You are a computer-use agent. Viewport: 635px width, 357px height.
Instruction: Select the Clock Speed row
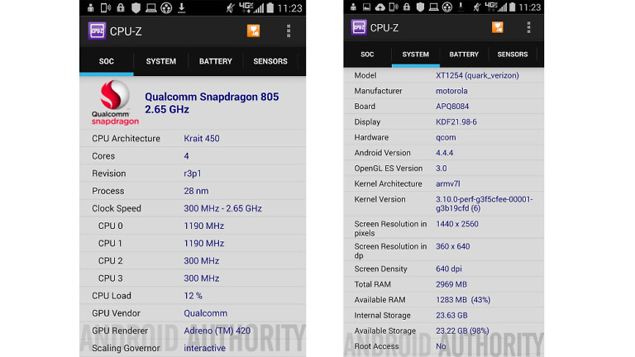coord(193,208)
